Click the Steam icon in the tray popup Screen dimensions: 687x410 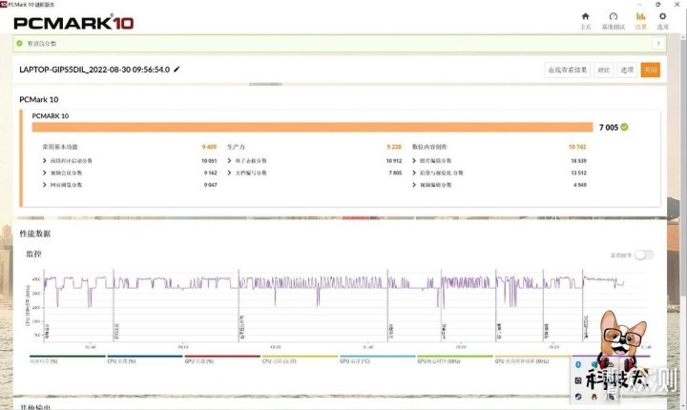click(578, 397)
